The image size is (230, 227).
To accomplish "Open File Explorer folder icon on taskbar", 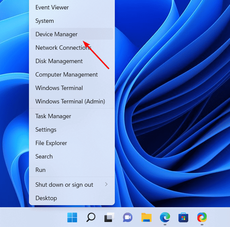I will tap(146, 218).
